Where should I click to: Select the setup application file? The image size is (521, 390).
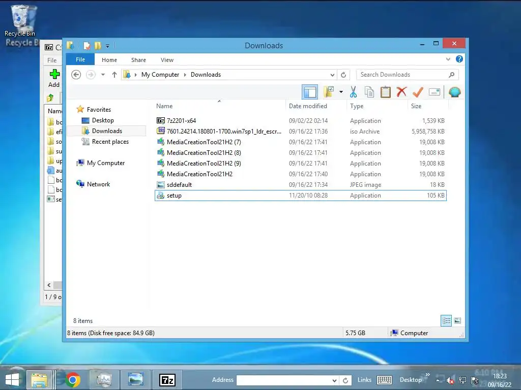[x=300, y=196]
